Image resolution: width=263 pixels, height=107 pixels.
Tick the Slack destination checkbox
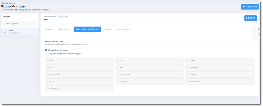coord(48,81)
